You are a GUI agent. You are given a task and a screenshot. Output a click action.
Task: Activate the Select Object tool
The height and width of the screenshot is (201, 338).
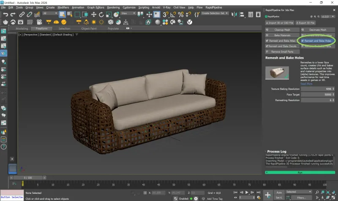63,14
